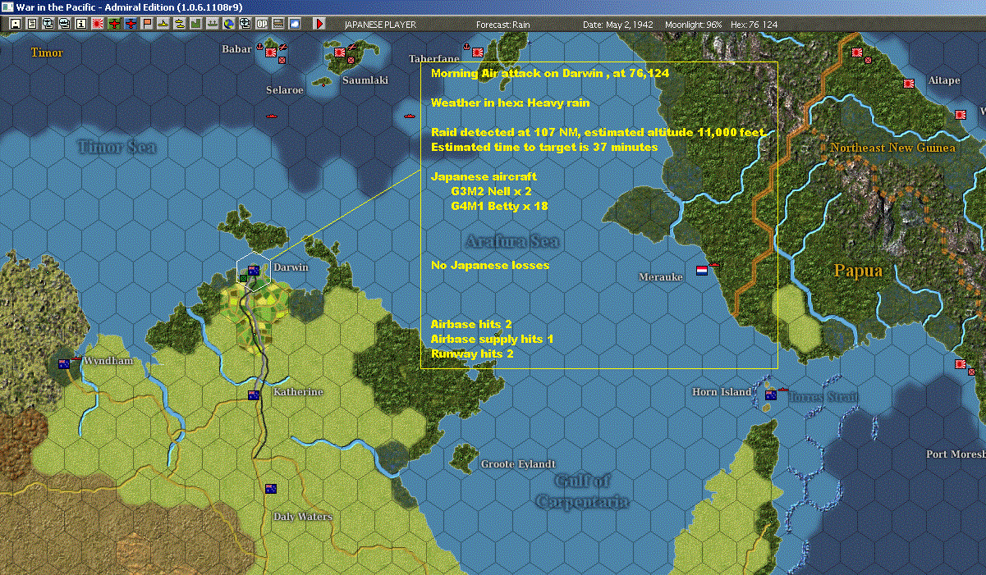Click JAPANESE PLAYER in the status bar
This screenshot has width=986, height=575.
[380, 25]
